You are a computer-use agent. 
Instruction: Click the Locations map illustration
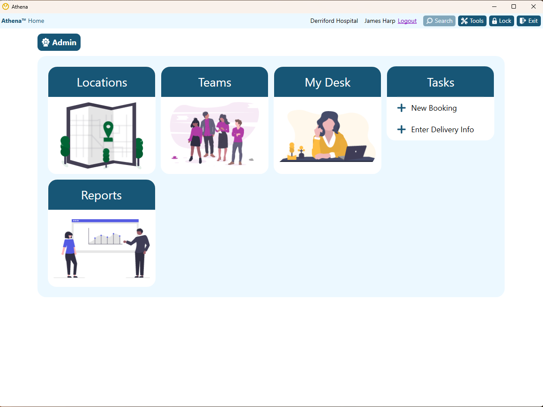[102, 135]
